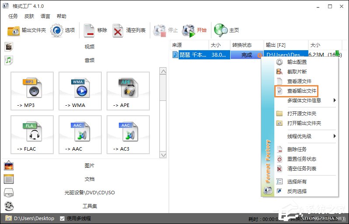The image size is (349, 224).
Task: Click the D:\Users\Desktop output path
Action: 34,218
